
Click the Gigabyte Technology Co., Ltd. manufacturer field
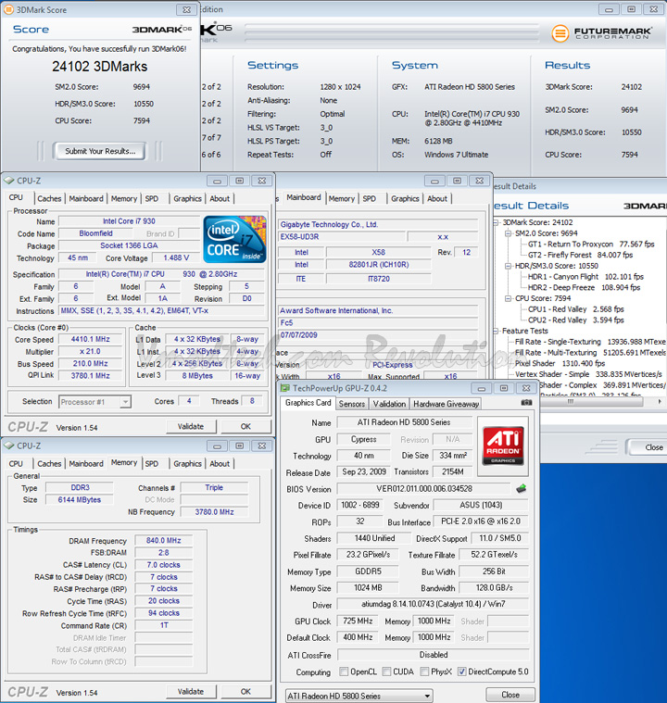(378, 224)
